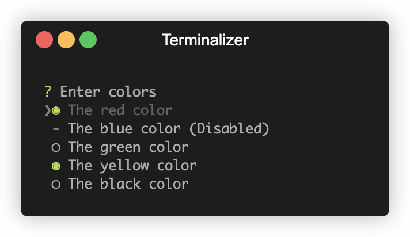Select "The black color" text entry
410x237 pixels.
click(x=128, y=185)
